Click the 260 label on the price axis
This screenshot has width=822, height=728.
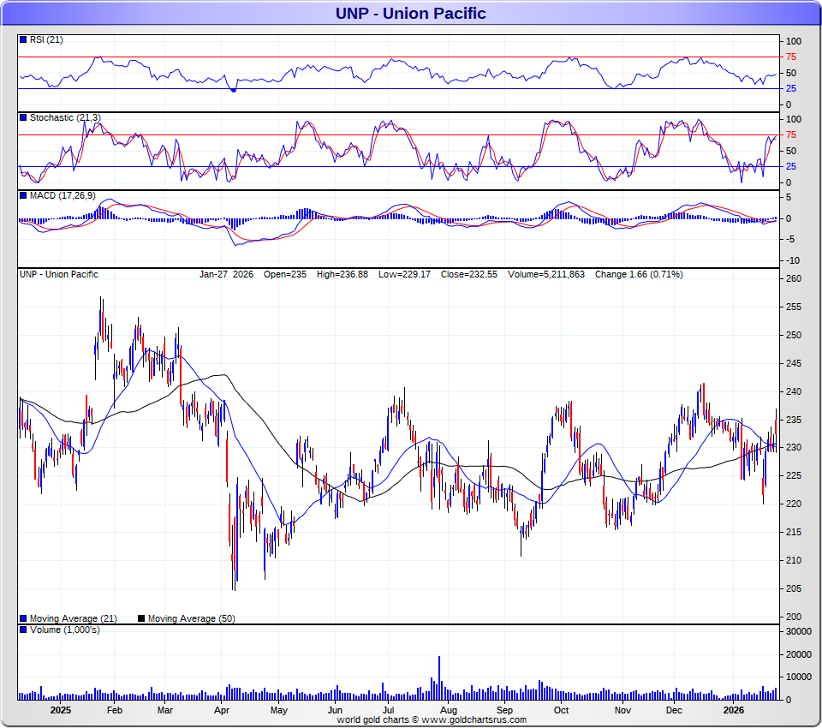[x=794, y=278]
